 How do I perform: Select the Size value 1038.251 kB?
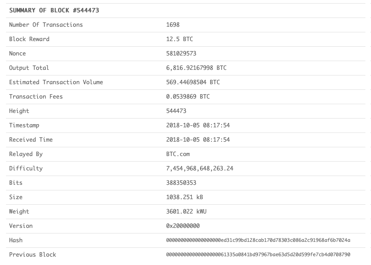point(185,197)
